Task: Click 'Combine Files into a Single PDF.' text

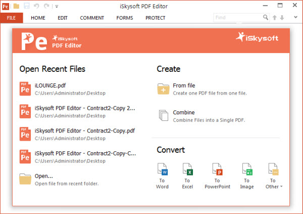Action: (209, 120)
